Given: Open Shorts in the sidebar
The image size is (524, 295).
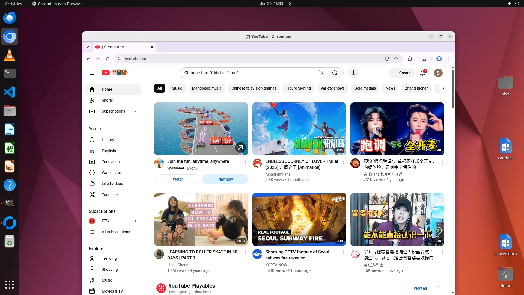Looking at the screenshot, I should (x=107, y=100).
